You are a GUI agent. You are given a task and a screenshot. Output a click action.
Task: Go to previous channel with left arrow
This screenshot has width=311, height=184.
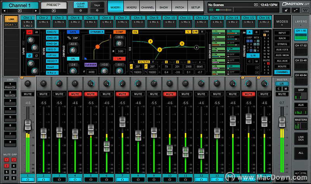click(x=4, y=11)
